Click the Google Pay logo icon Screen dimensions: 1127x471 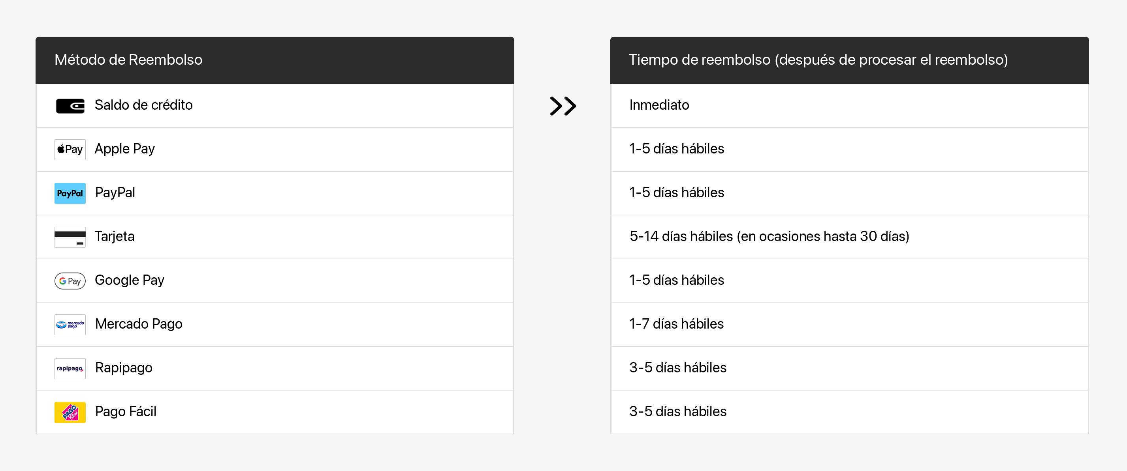(x=70, y=280)
